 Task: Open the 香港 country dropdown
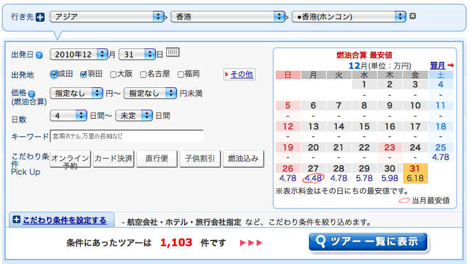coord(227,17)
